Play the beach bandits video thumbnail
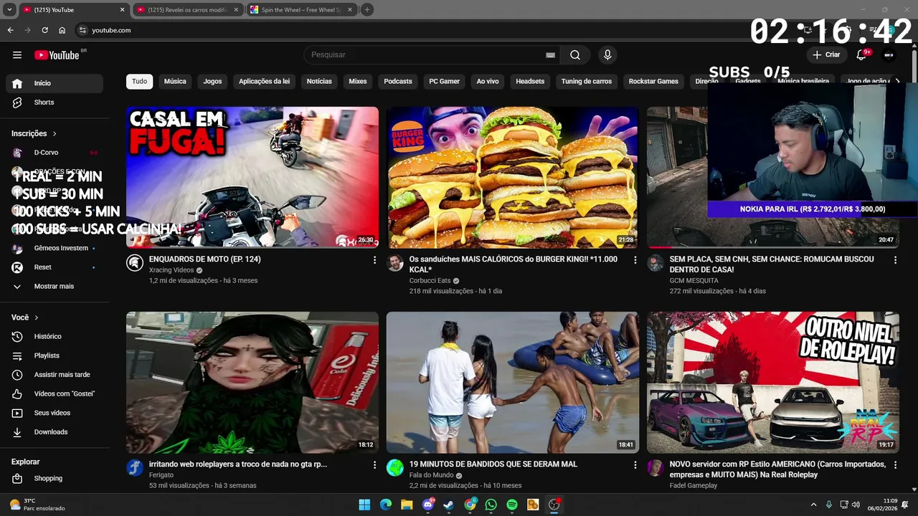This screenshot has width=918, height=516. click(x=513, y=383)
